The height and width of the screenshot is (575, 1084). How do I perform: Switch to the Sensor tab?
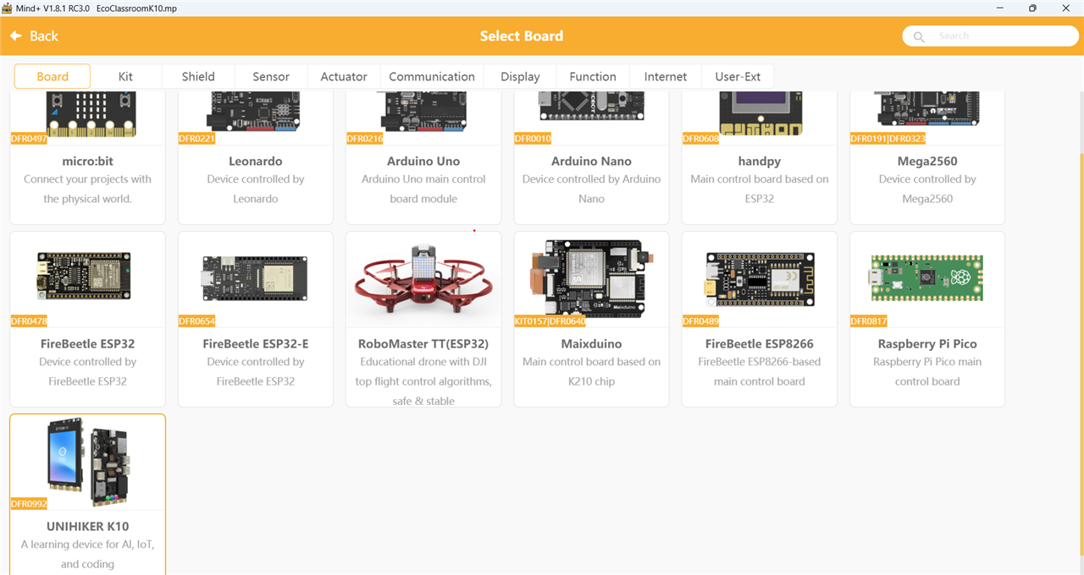point(271,76)
